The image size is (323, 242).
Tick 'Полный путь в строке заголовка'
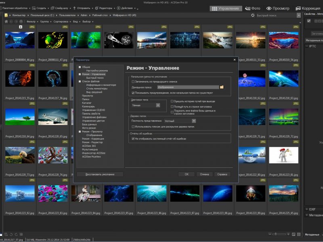click(172, 106)
